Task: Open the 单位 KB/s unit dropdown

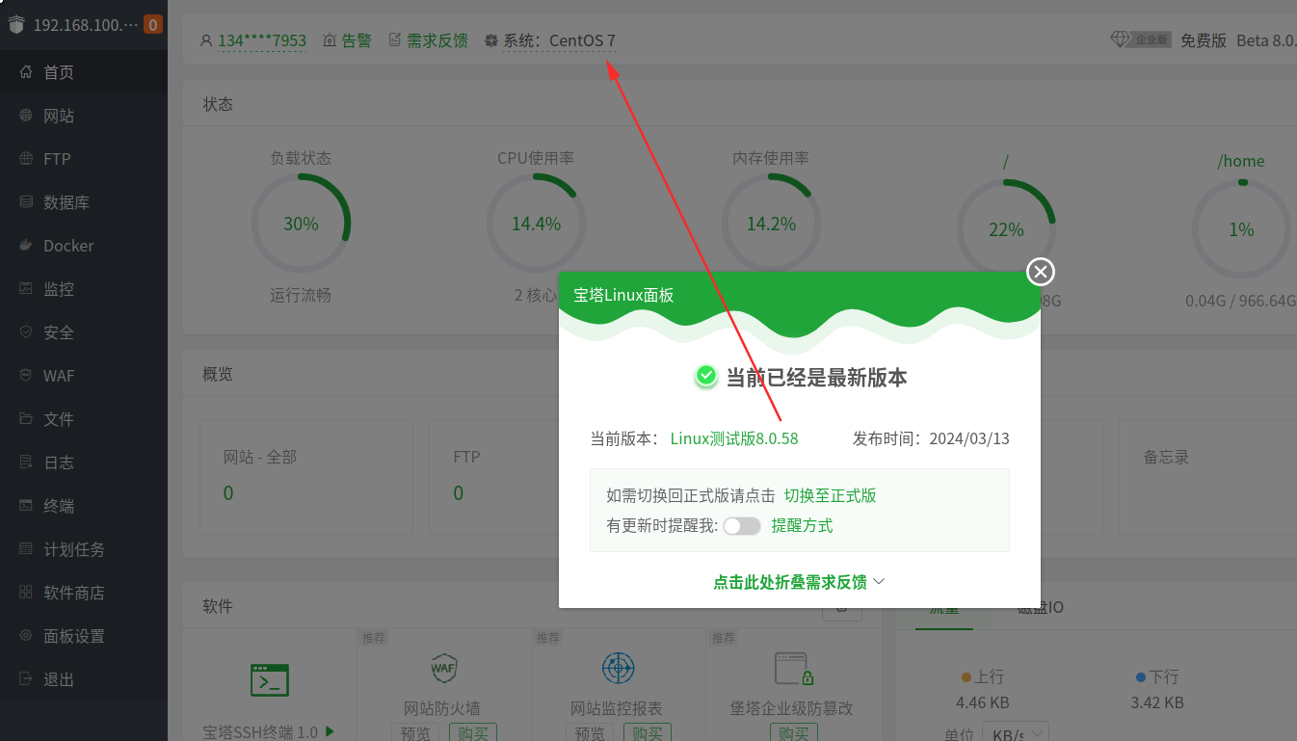Action: point(1016,732)
